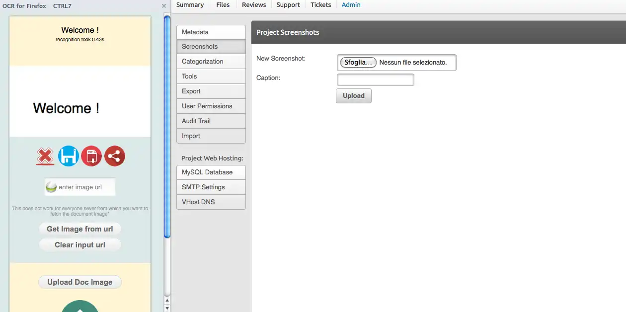Click the sidebar scrollbar up arrow
This screenshot has width=626, height=312.
pyautogui.click(x=167, y=301)
